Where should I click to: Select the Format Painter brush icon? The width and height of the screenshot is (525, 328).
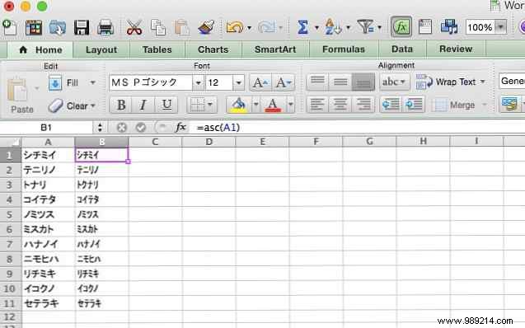click(x=206, y=27)
